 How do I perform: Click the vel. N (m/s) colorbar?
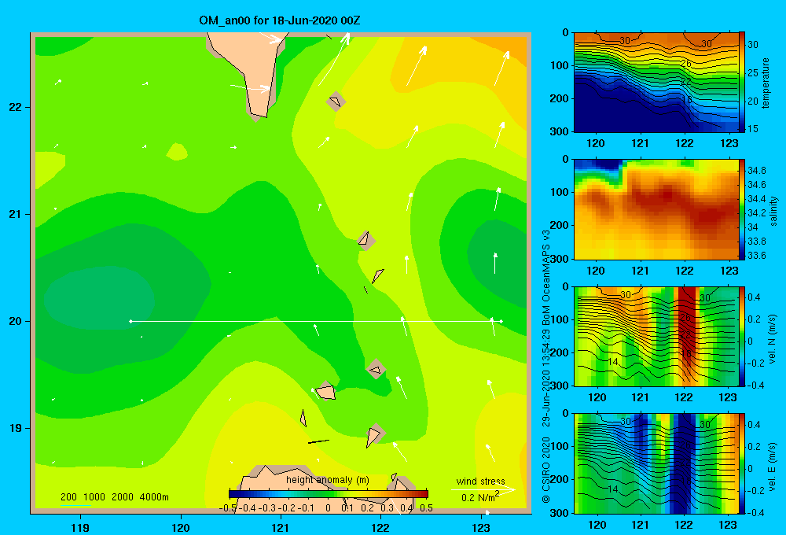(742, 336)
